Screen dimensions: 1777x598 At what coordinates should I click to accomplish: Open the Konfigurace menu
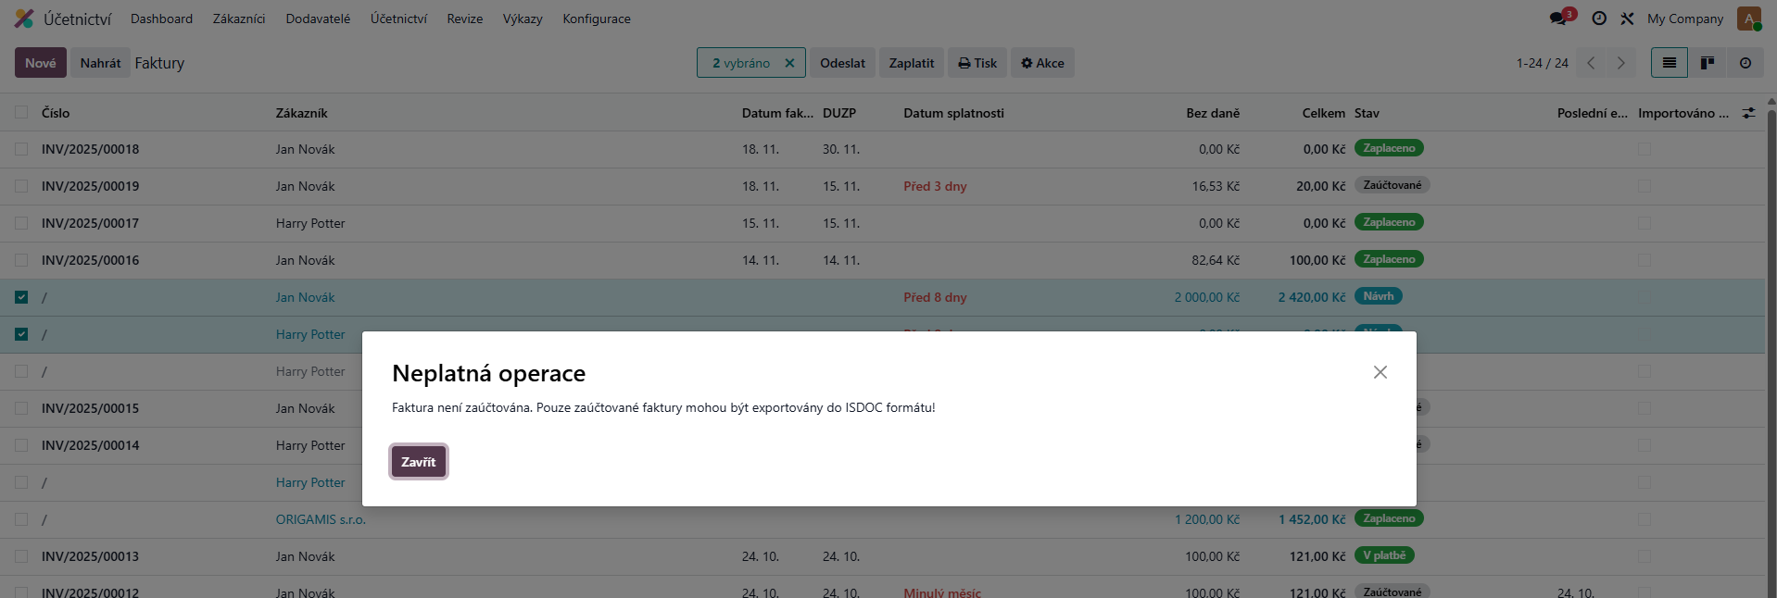click(x=597, y=19)
